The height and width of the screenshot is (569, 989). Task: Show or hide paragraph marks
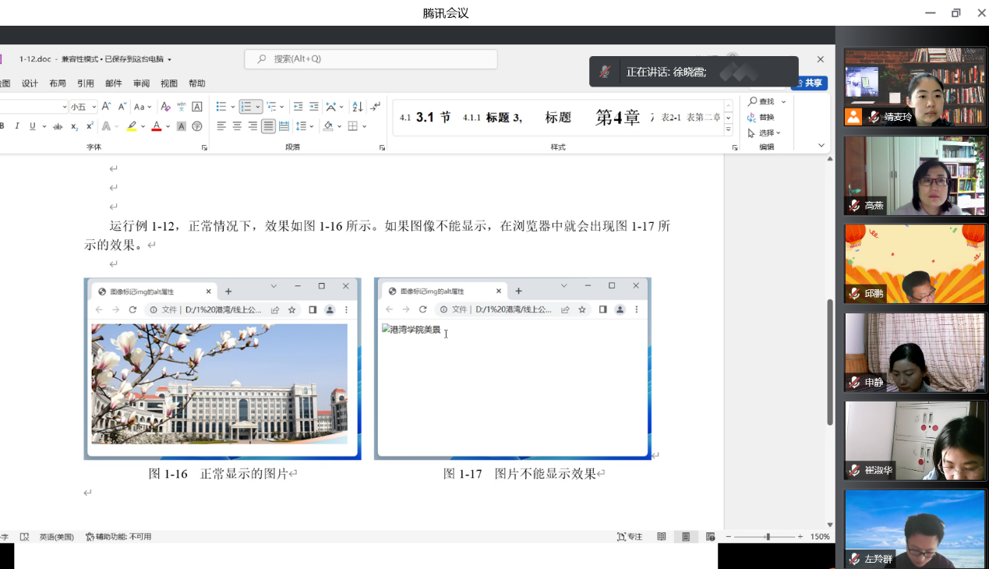coord(376,107)
